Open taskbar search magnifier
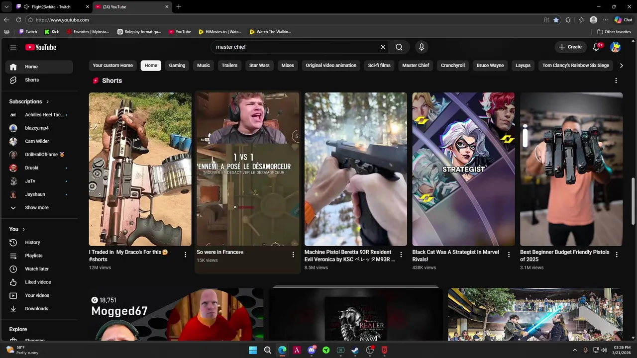The width and height of the screenshot is (637, 358). tap(267, 350)
